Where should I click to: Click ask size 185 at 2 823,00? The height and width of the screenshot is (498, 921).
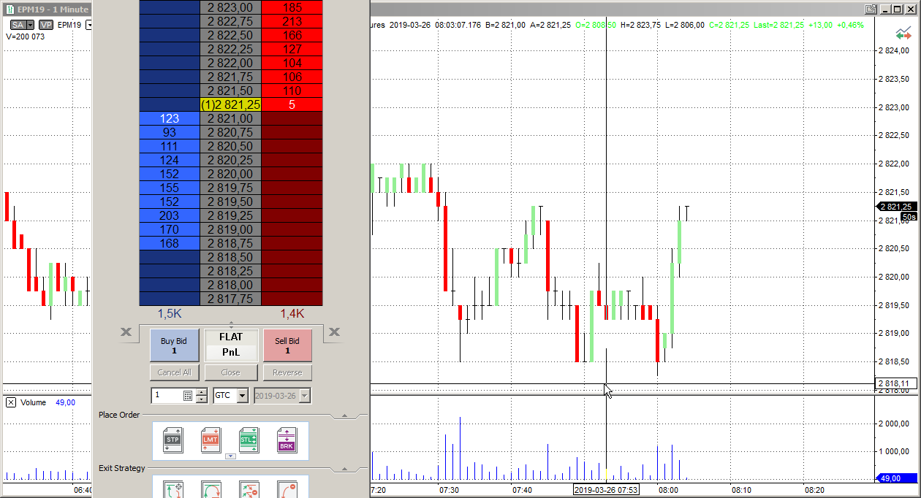point(292,7)
